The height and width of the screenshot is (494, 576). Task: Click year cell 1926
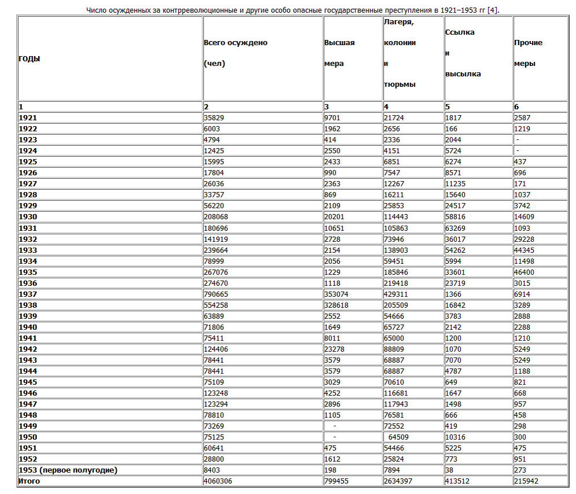click(x=110, y=173)
